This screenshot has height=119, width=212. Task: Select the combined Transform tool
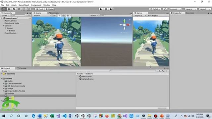pos(29,9)
